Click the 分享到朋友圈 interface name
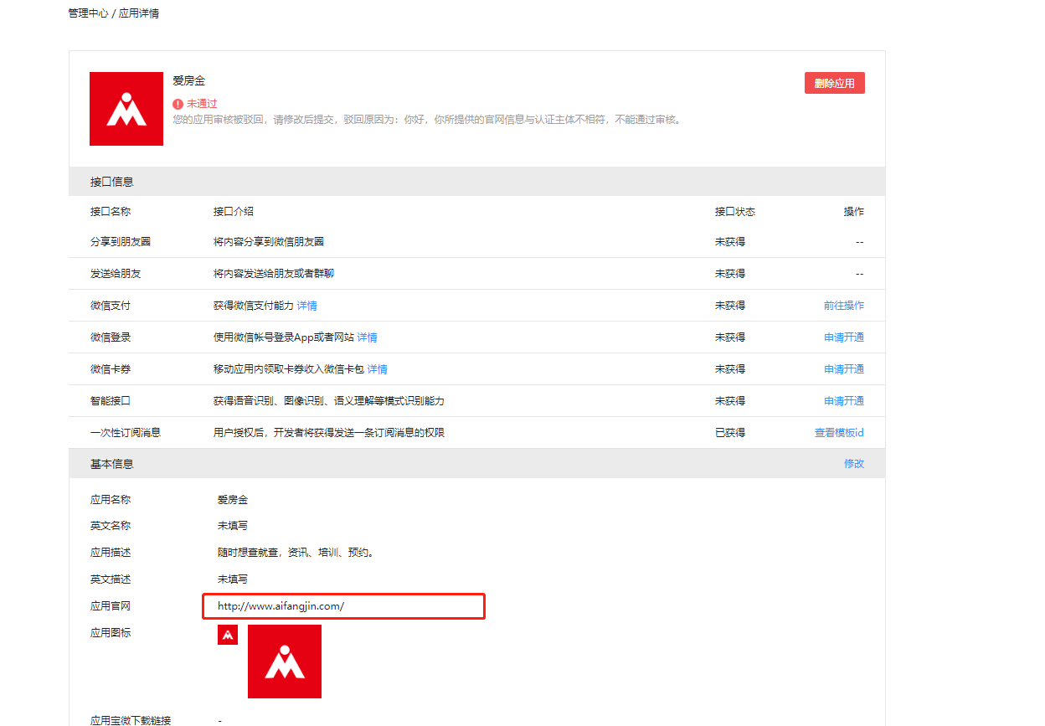This screenshot has width=1045, height=726. [121, 242]
